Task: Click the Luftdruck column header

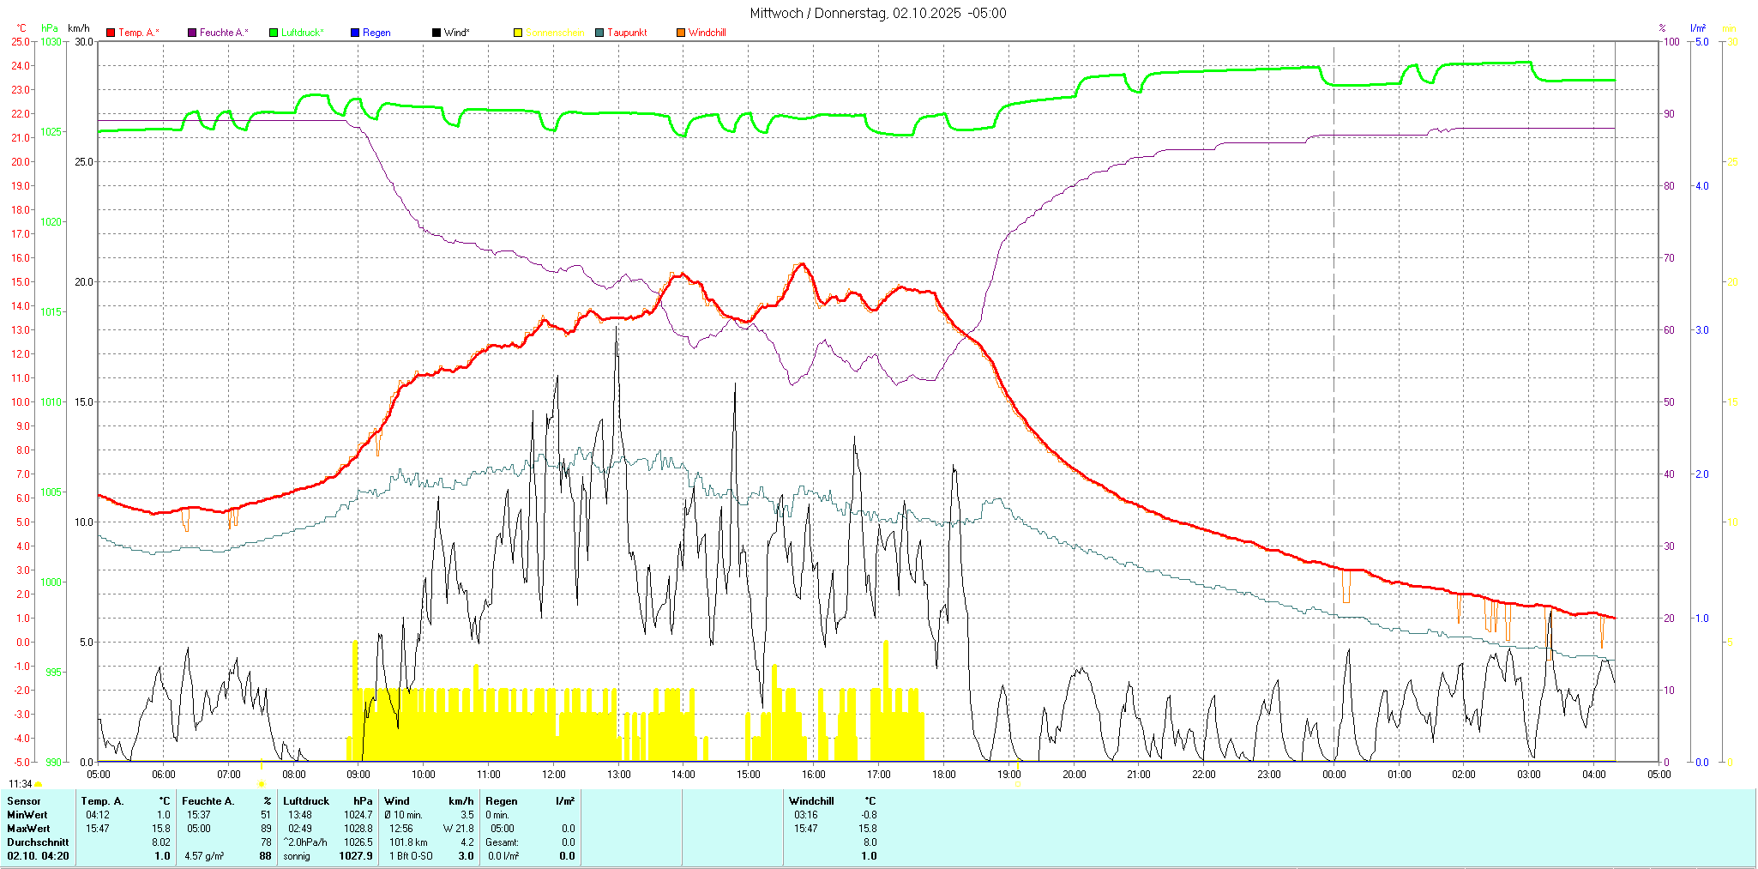Action: (306, 801)
